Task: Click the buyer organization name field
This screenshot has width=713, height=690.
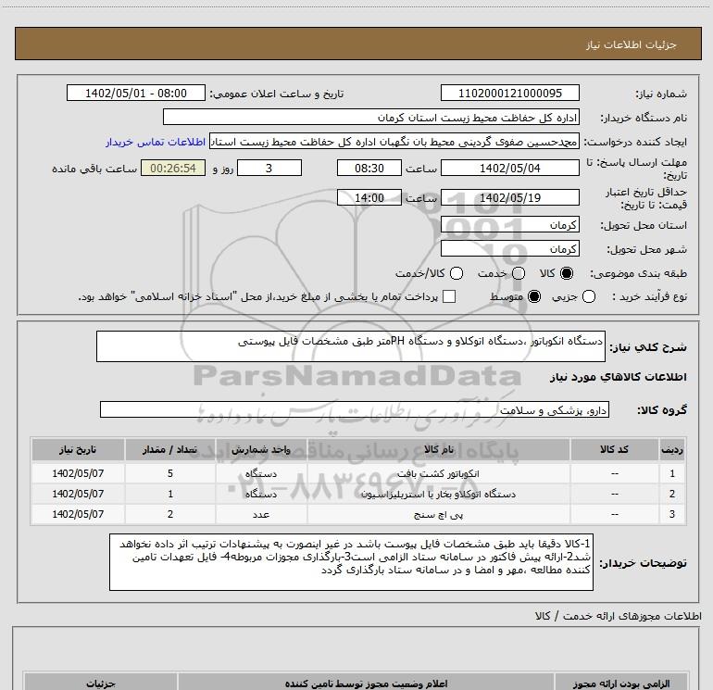Action: tap(371, 117)
